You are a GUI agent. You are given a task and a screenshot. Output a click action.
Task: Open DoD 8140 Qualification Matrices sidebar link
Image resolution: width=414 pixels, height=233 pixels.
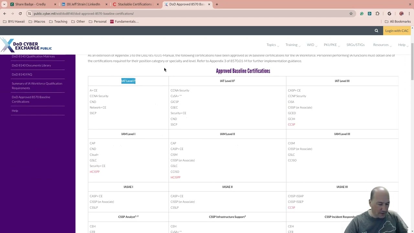tap(33, 56)
